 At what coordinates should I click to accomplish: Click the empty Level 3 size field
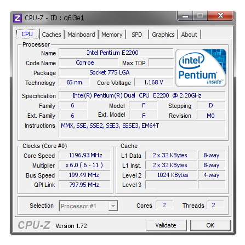tap(171, 185)
